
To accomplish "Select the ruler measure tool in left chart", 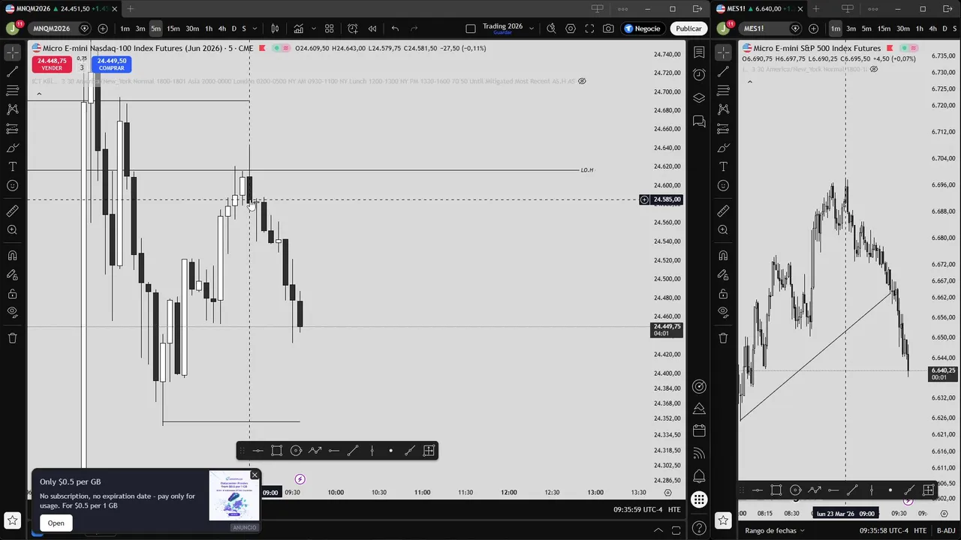I will pyautogui.click(x=12, y=211).
